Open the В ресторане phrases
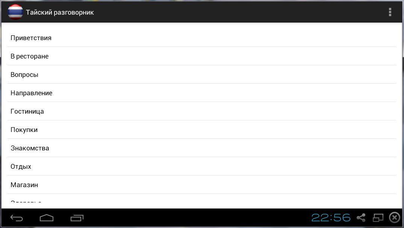 coord(202,56)
